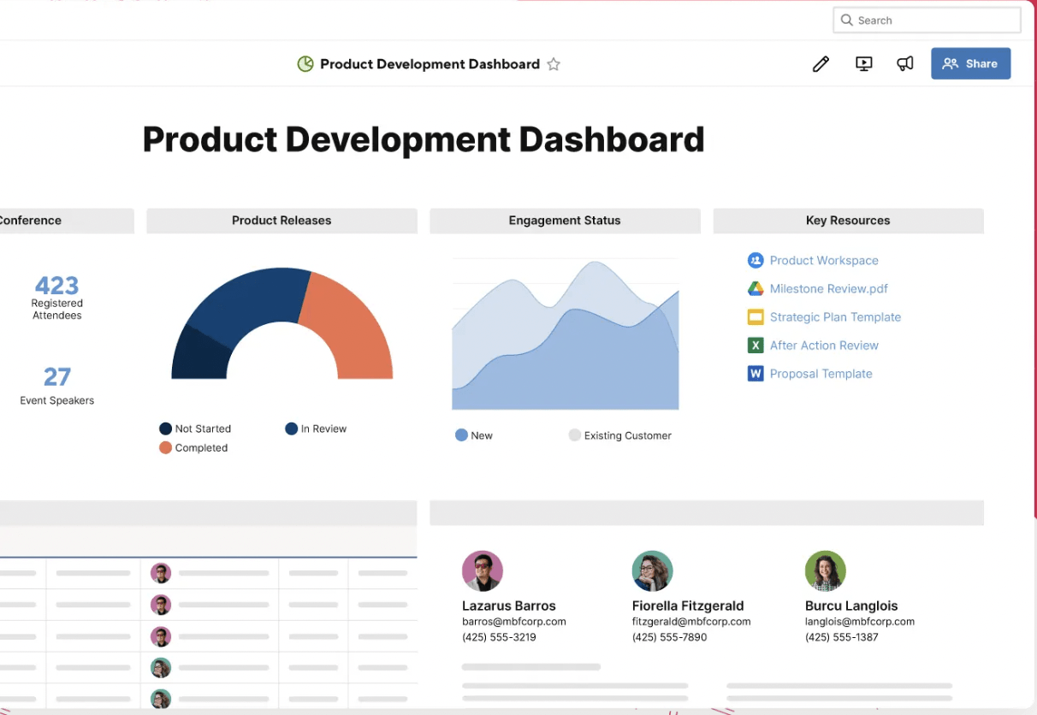Click the dashboard pie icon beside title
1037x715 pixels.
pyautogui.click(x=305, y=64)
